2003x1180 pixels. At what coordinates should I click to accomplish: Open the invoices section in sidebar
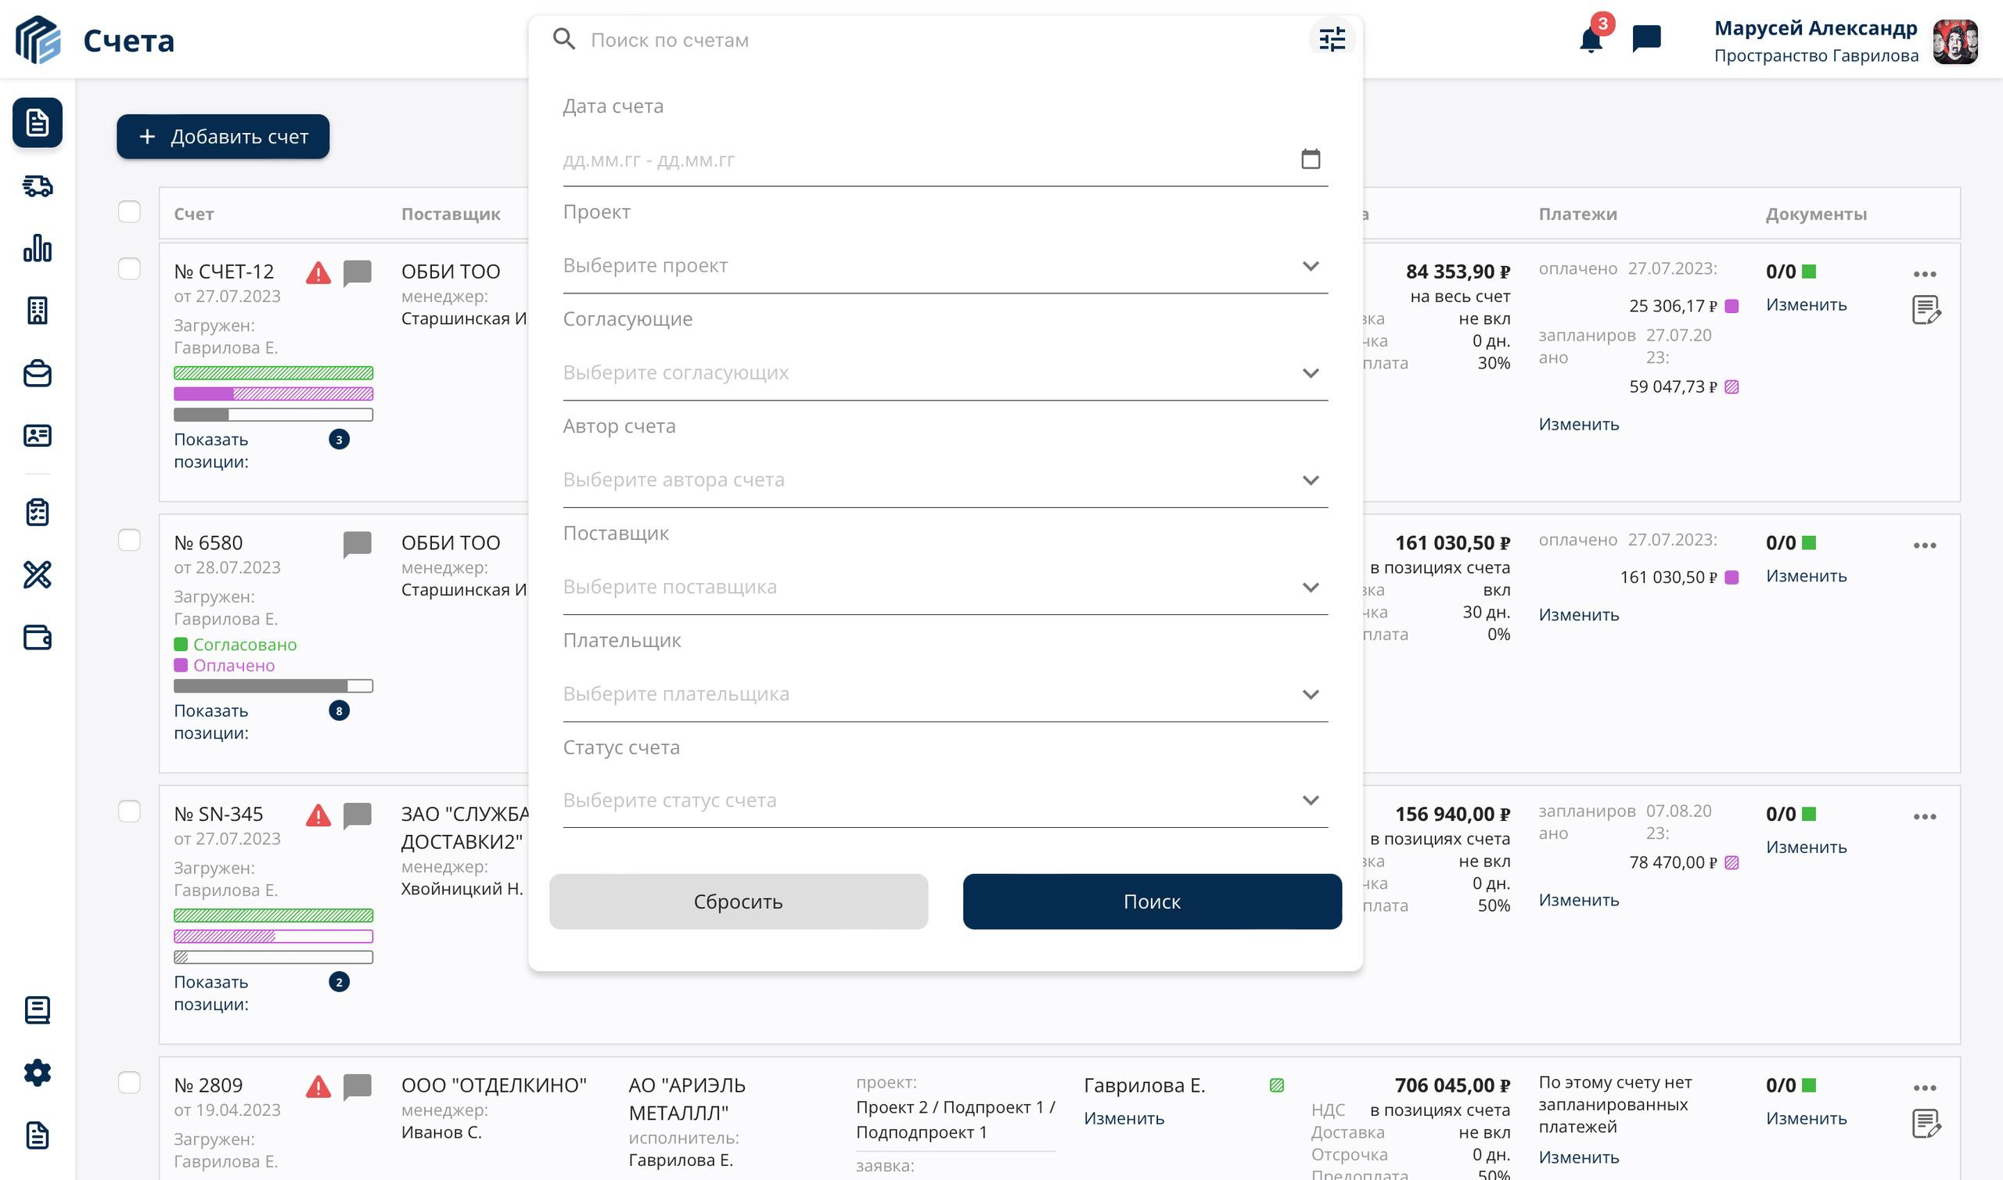tap(38, 122)
